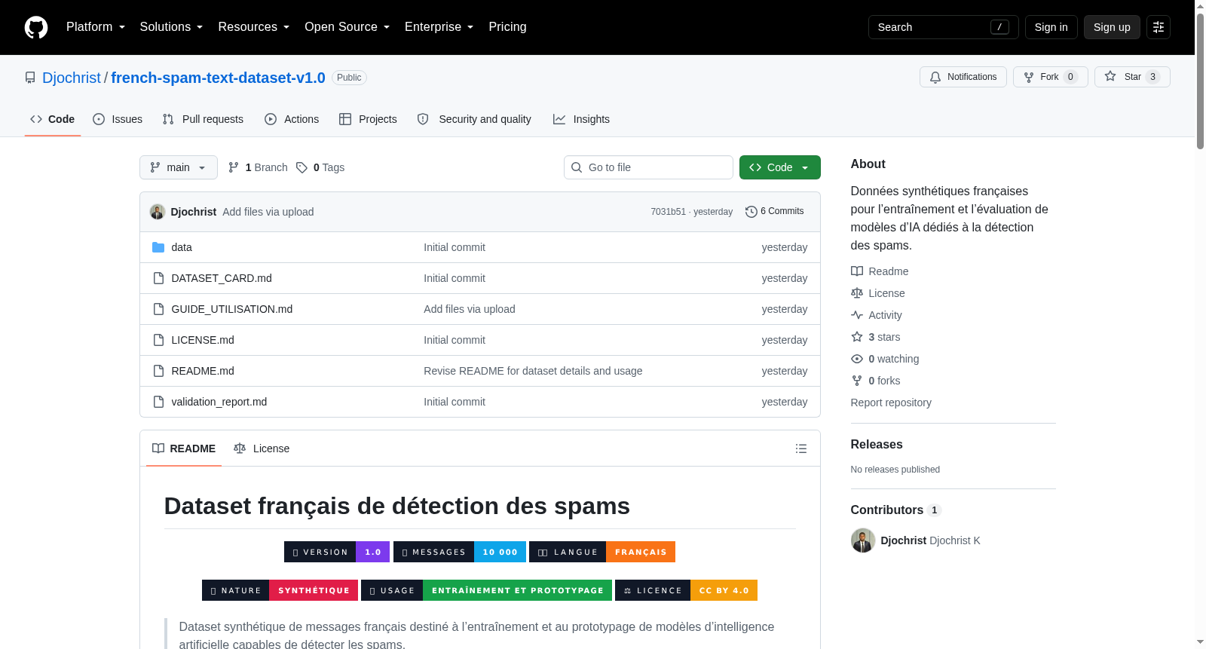Expand the Solutions menu
This screenshot has width=1206, height=649.
click(171, 27)
